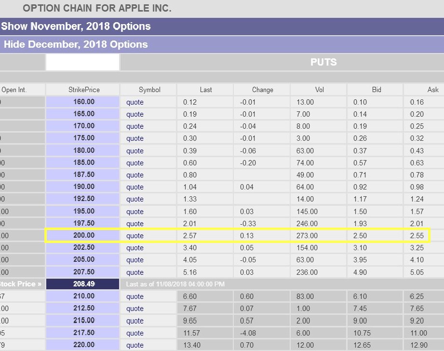The height and width of the screenshot is (351, 444).
Task: Click the Change value -0.33
Action: point(248,224)
